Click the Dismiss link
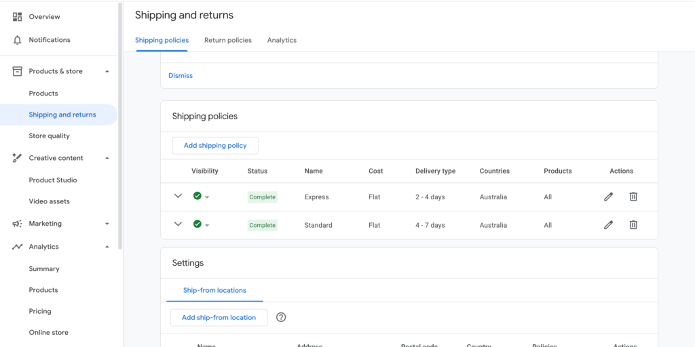695x347 pixels. click(181, 76)
